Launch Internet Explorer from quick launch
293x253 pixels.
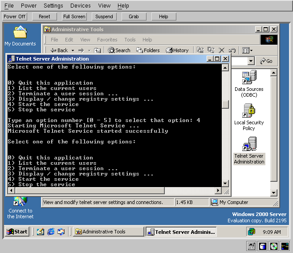pyautogui.click(x=51, y=232)
